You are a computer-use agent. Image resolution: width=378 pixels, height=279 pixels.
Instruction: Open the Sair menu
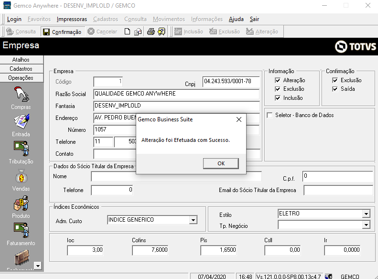tap(254, 19)
